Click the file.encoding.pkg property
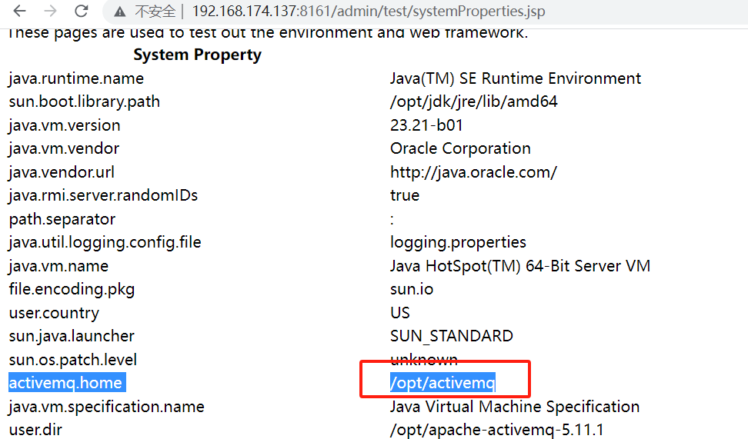The height and width of the screenshot is (439, 748). 72,289
